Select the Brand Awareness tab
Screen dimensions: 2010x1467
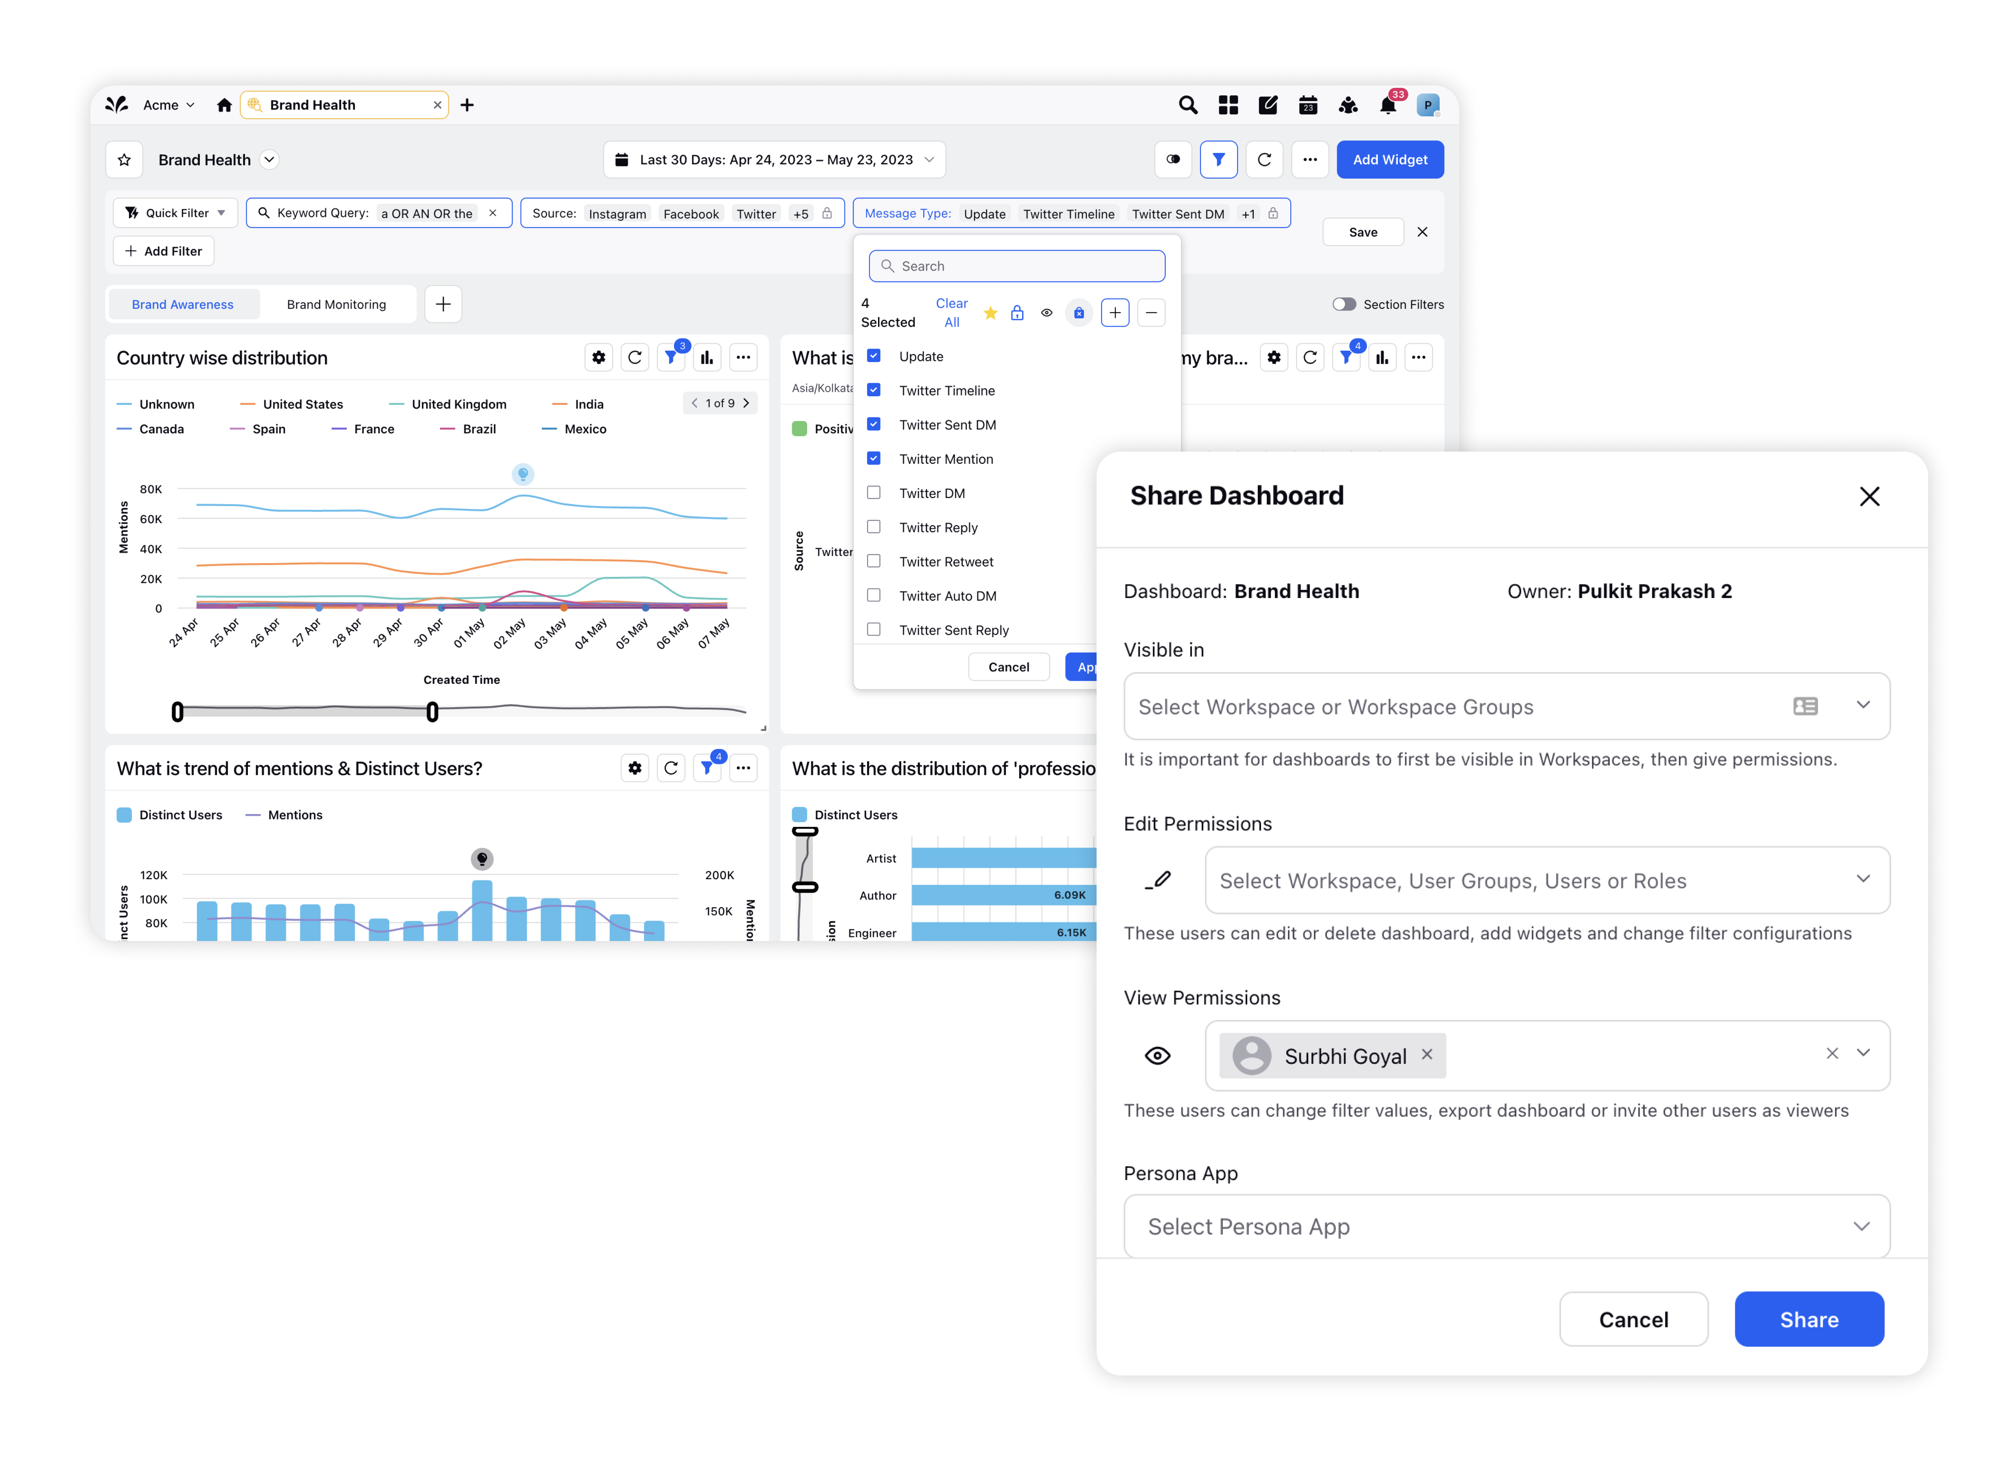(x=182, y=305)
